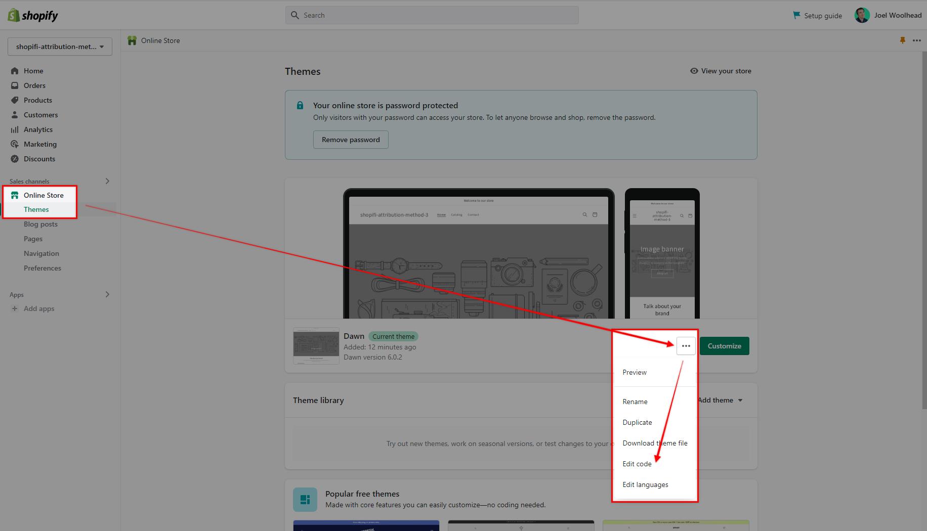Expand the Sales channels chevron
This screenshot has width=927, height=531.
coord(107,181)
